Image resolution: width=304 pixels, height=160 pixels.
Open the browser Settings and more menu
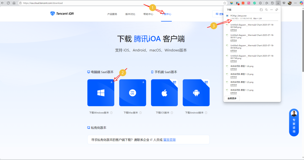pos(295,3)
